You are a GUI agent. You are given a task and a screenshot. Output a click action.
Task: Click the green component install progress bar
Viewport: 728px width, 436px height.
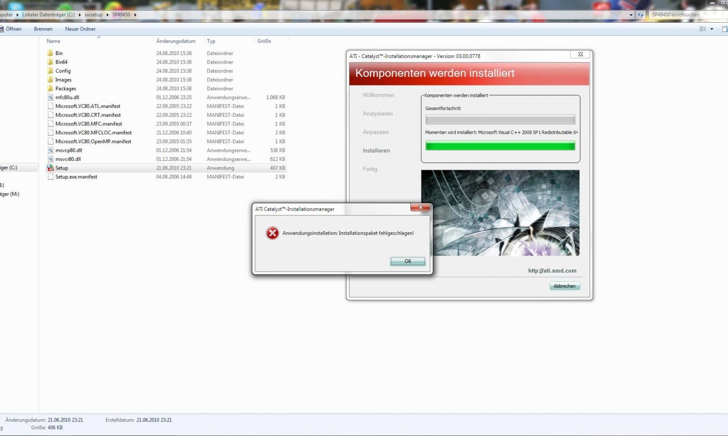click(x=500, y=145)
